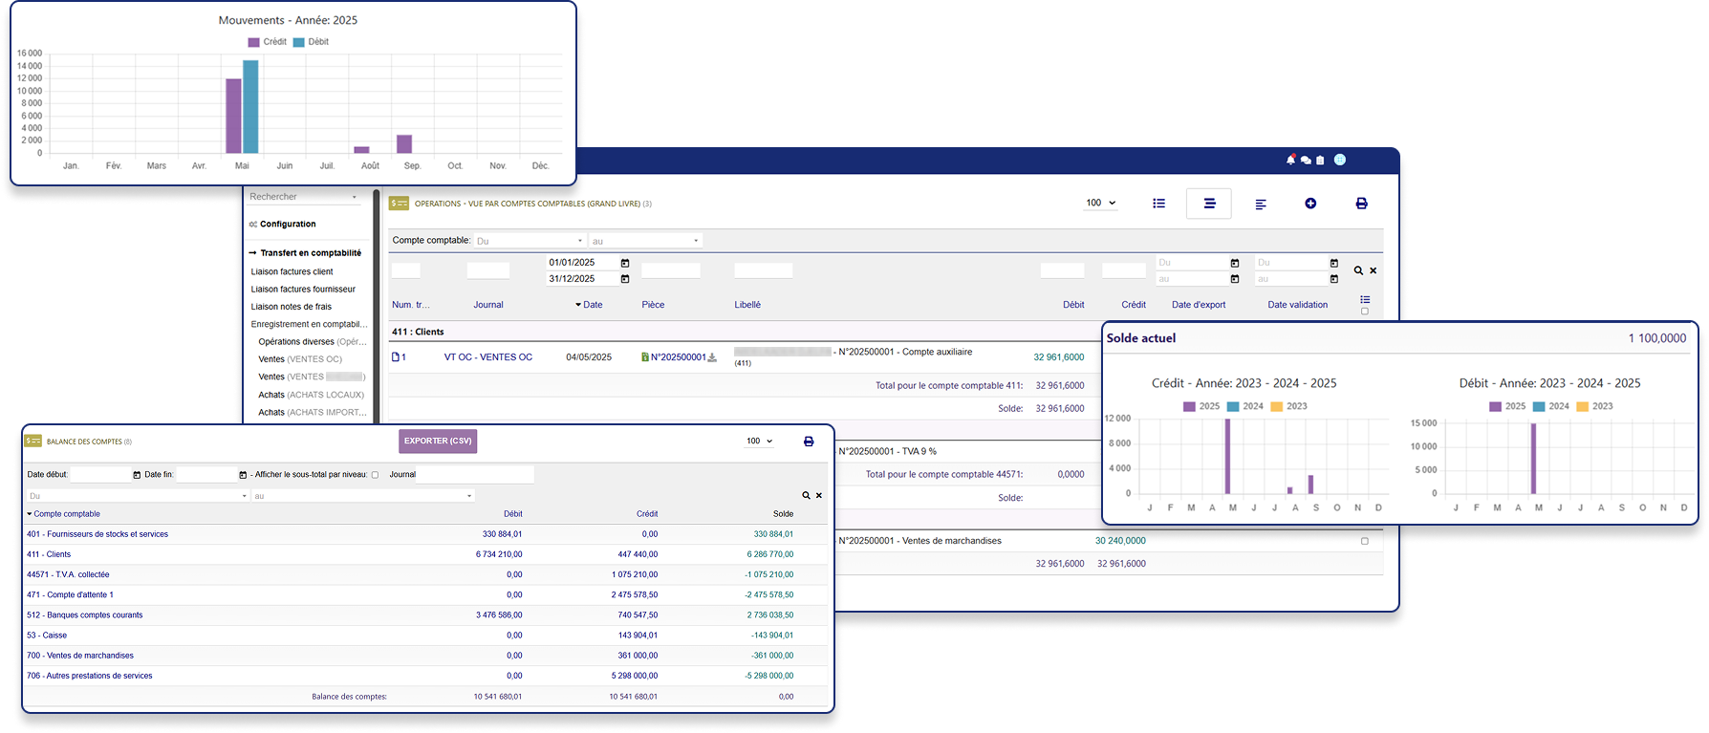Open document icon of transaction 1
This screenshot has height=733, width=1709.
[396, 357]
